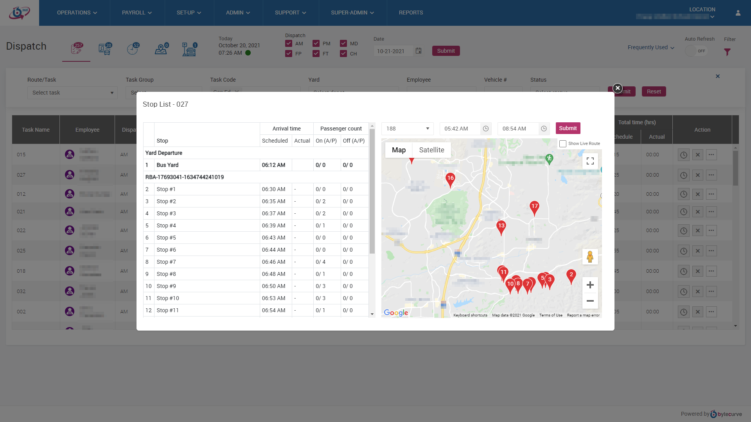Enable the Show Live Route checkbox

pos(563,144)
